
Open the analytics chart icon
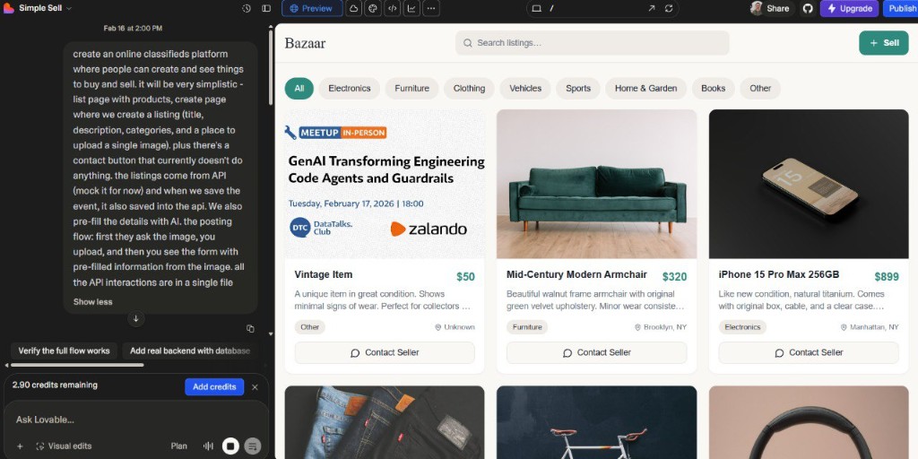click(411, 9)
